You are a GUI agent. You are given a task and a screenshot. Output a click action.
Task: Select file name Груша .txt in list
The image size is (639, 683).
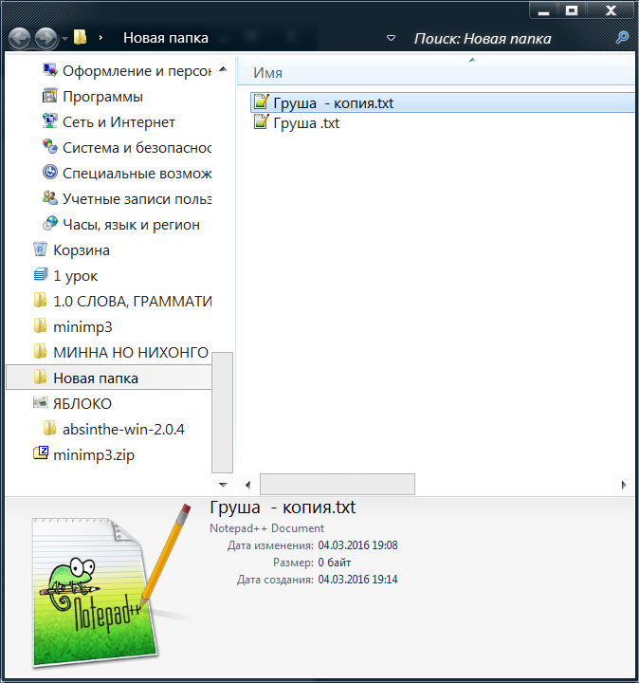306,123
